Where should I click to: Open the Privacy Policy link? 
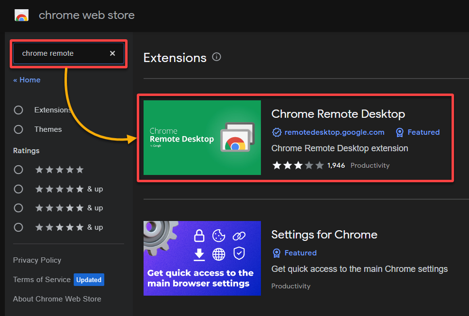pyautogui.click(x=37, y=260)
